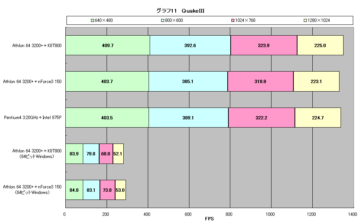This screenshot has height=224, width=361.
Task: Click the 1200 axis tick label
Action: [311, 214]
